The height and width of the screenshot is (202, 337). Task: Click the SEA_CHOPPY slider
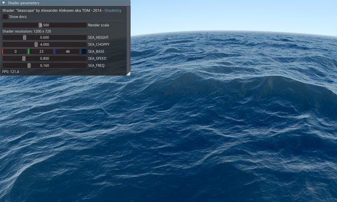[44, 44]
